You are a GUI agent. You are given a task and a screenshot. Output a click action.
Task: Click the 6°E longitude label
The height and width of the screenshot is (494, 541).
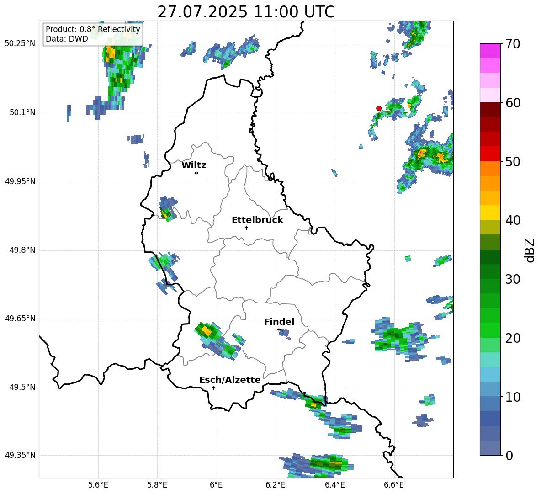pos(216,485)
